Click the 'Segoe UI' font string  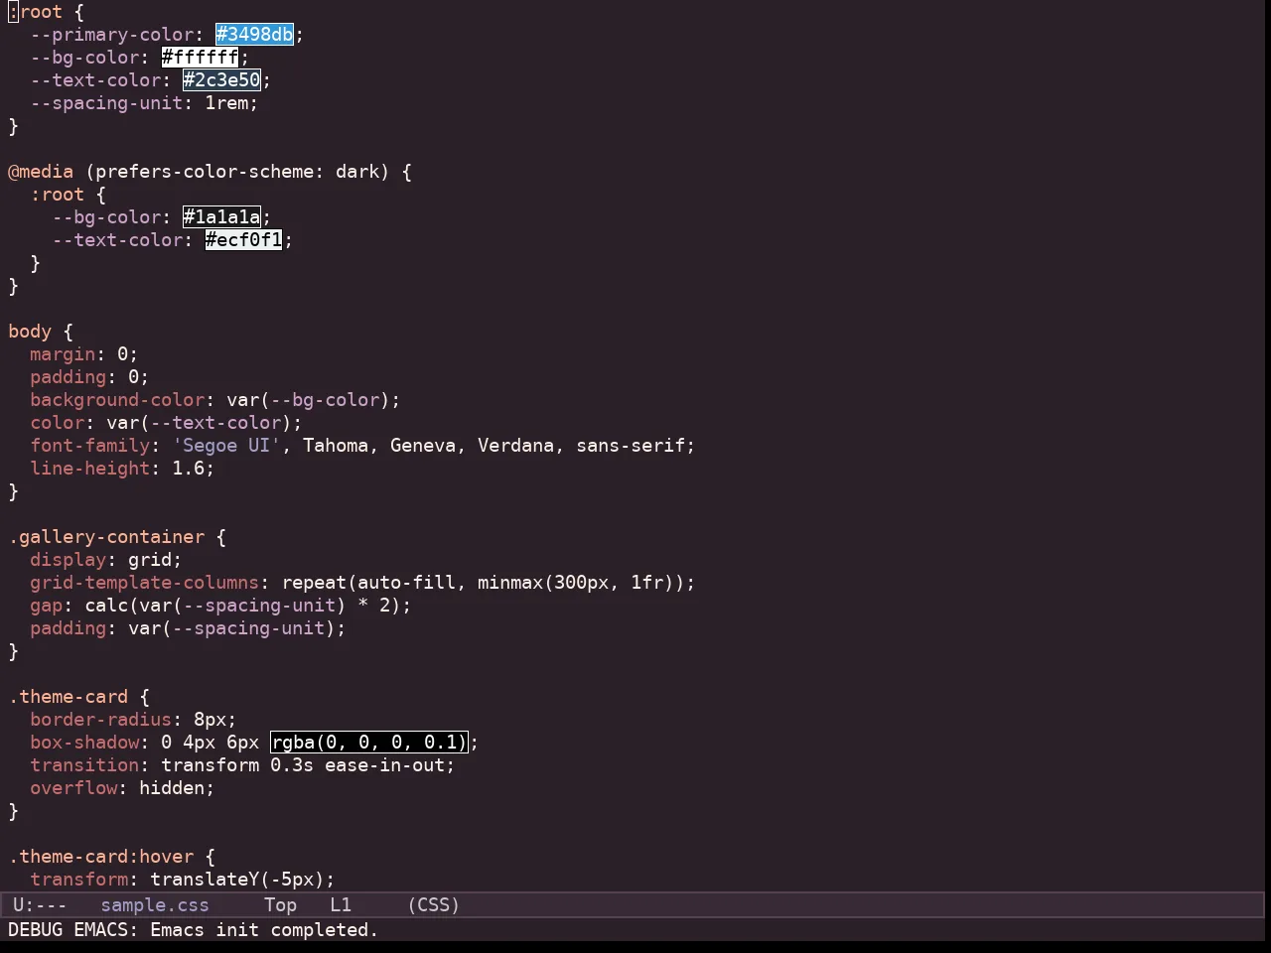click(226, 446)
